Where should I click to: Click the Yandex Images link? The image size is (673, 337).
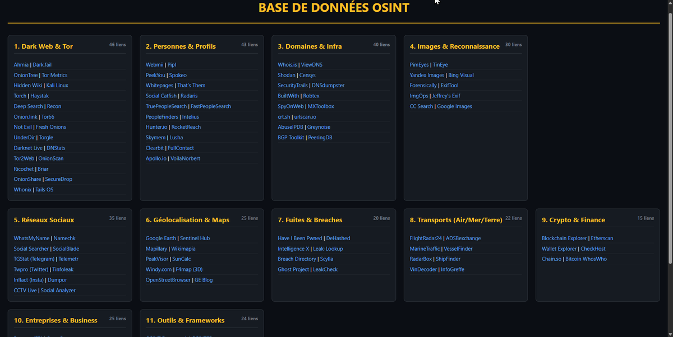click(x=426, y=74)
